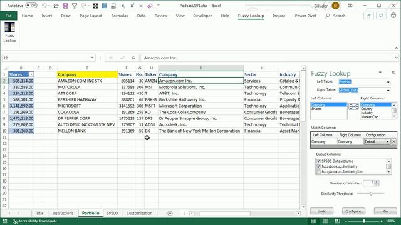This screenshot has height=225, width=401.
Task: Uncheck the FuzzyLookup.Similarity output column
Action: coord(318,166)
